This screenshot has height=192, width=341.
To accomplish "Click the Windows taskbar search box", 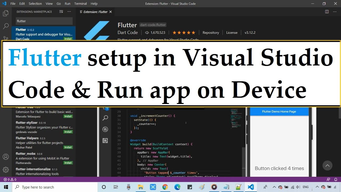I will (55, 187).
